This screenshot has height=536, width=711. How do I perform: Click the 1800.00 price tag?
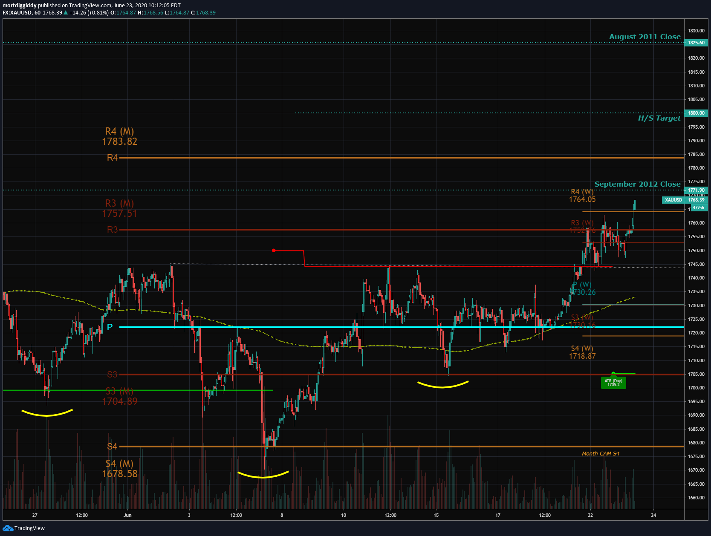pos(696,113)
